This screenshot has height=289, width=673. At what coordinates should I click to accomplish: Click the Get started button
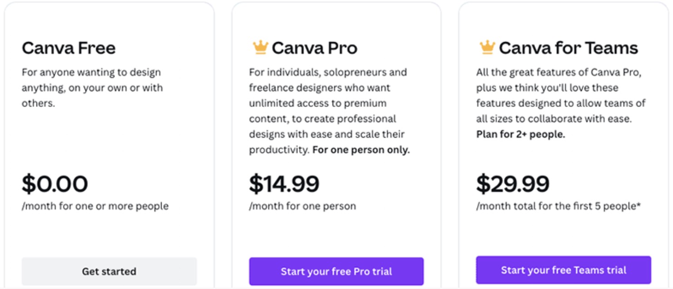tap(109, 271)
